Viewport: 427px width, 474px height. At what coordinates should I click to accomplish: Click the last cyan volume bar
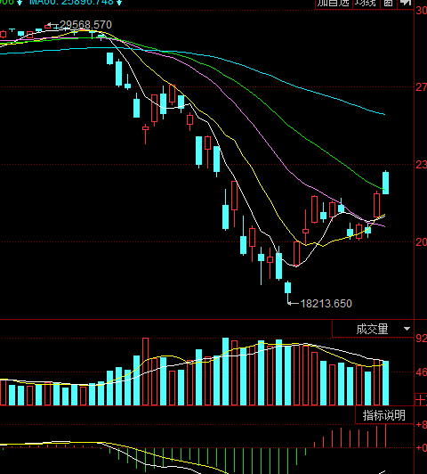point(386,383)
